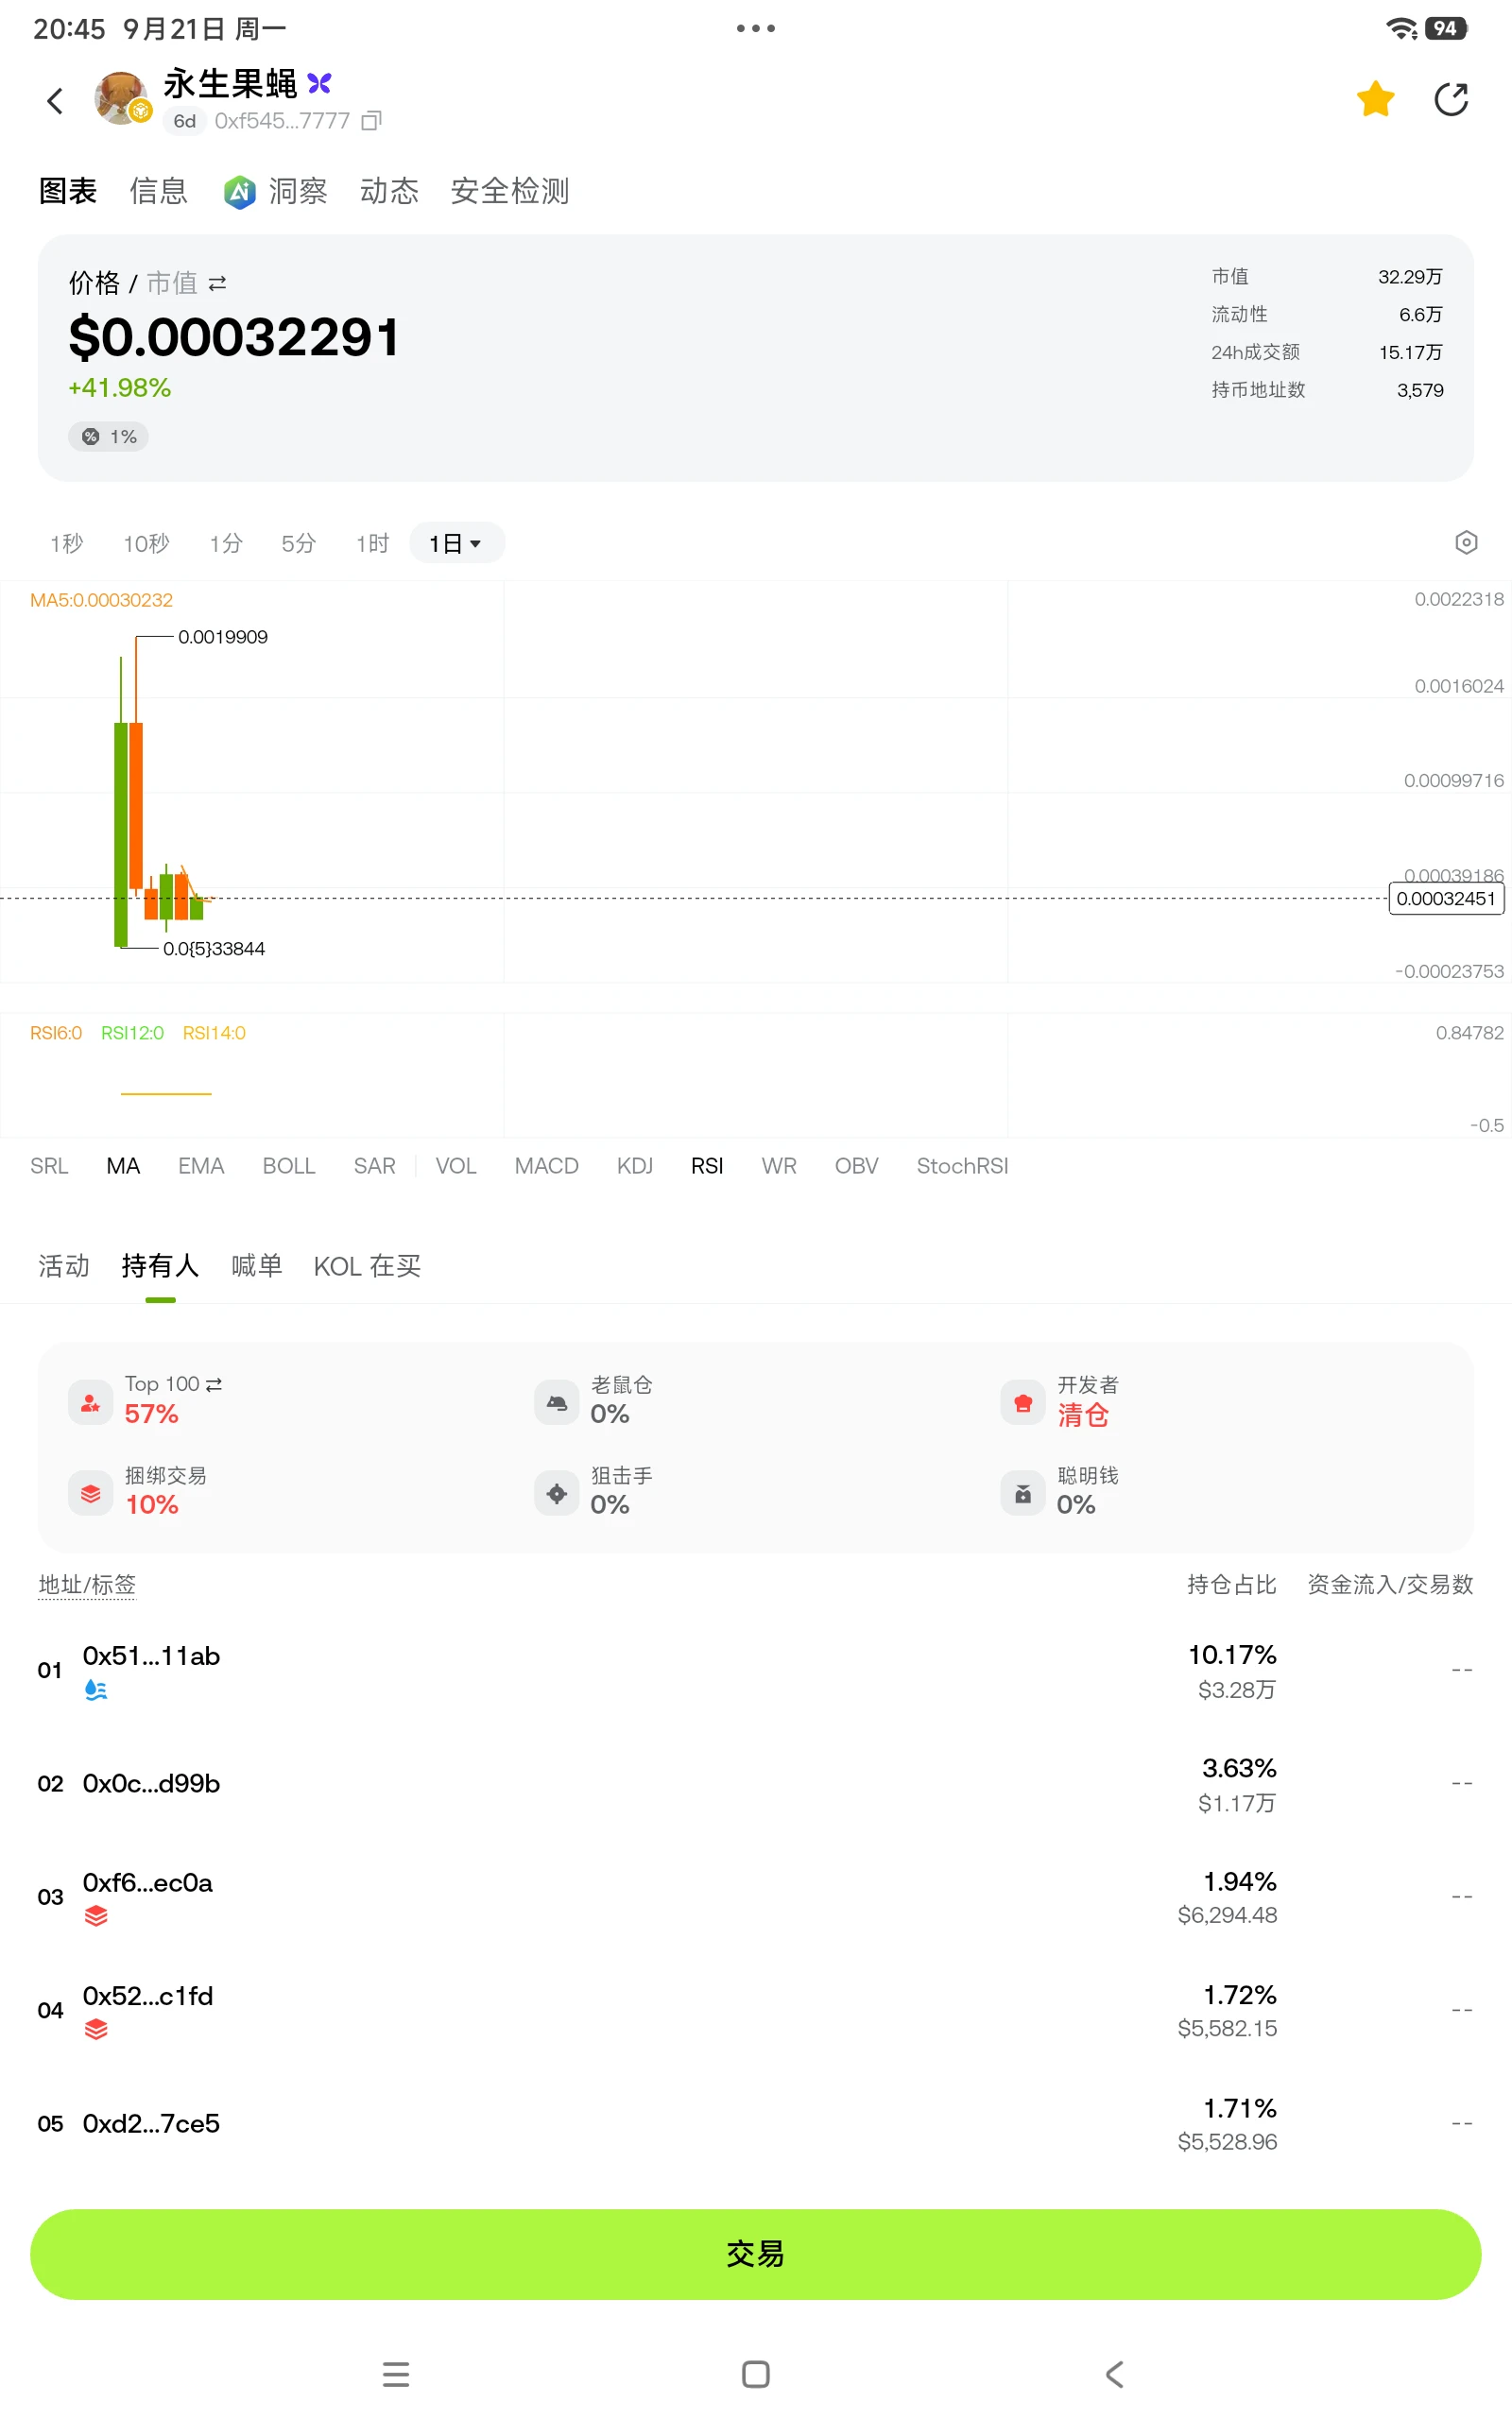Switch to the 活动 tab
Image resolution: width=1512 pixels, height=2419 pixels.
[64, 1265]
